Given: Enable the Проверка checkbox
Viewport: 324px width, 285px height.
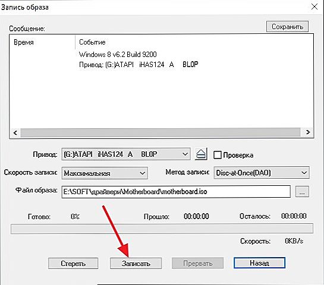Looking at the screenshot, I should (218, 155).
